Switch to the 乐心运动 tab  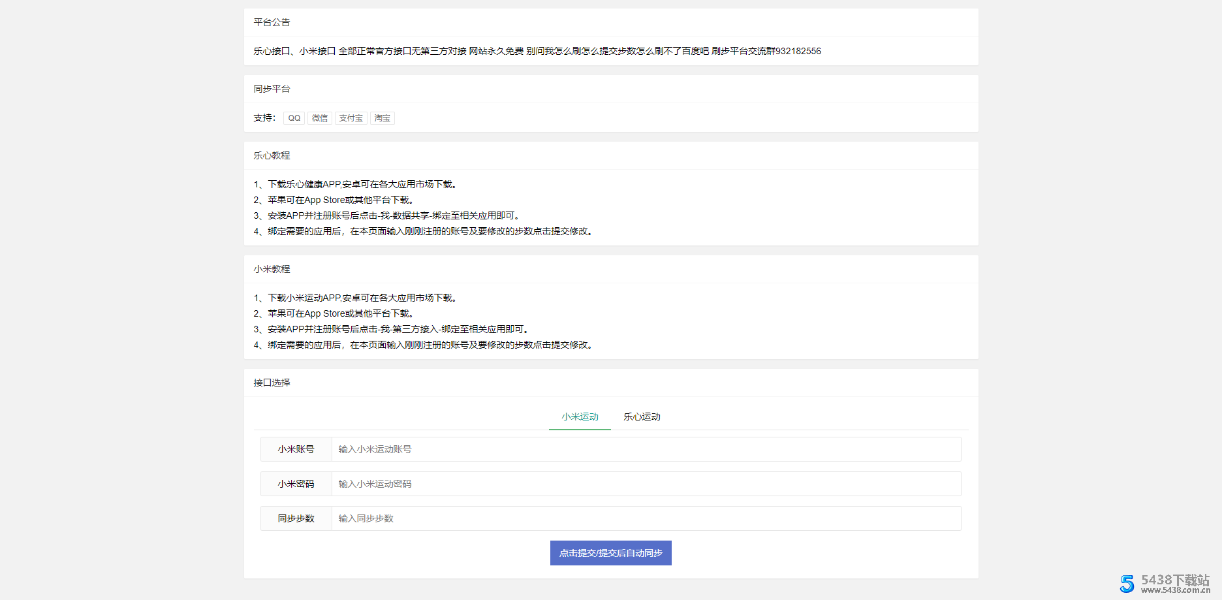point(641,417)
